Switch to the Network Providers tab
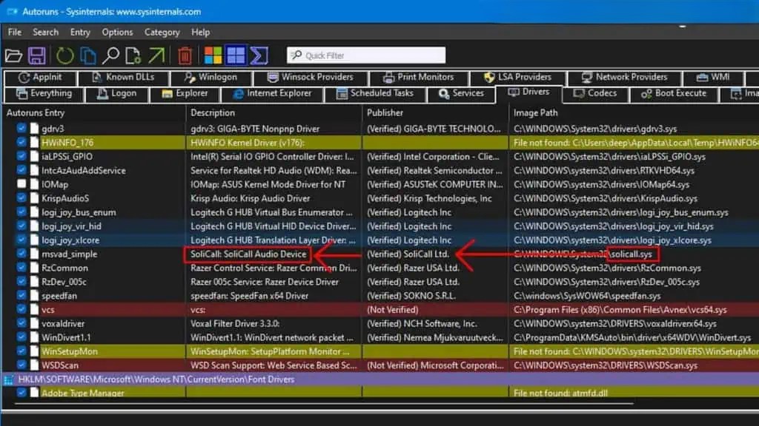The width and height of the screenshot is (759, 426). (624, 77)
